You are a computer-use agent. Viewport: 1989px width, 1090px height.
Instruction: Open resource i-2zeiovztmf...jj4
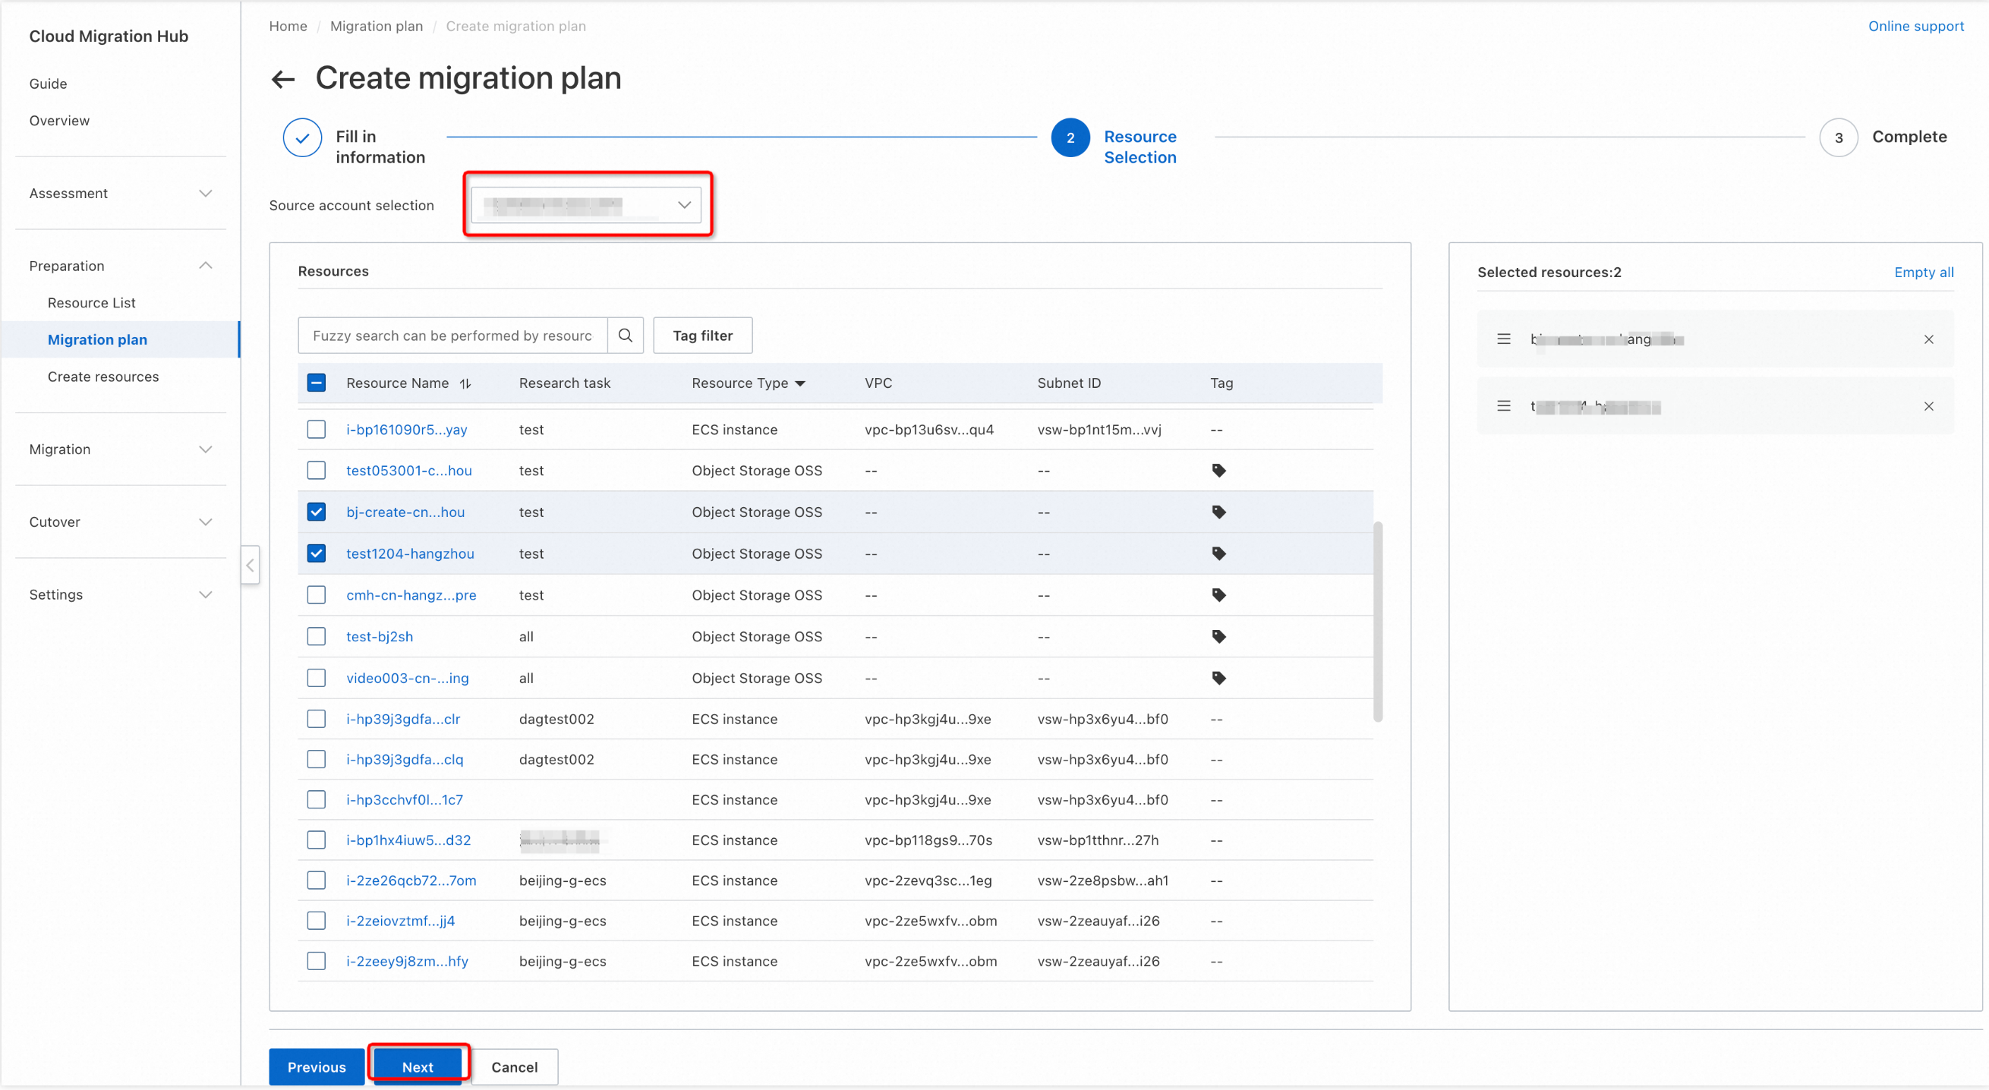tap(401, 921)
